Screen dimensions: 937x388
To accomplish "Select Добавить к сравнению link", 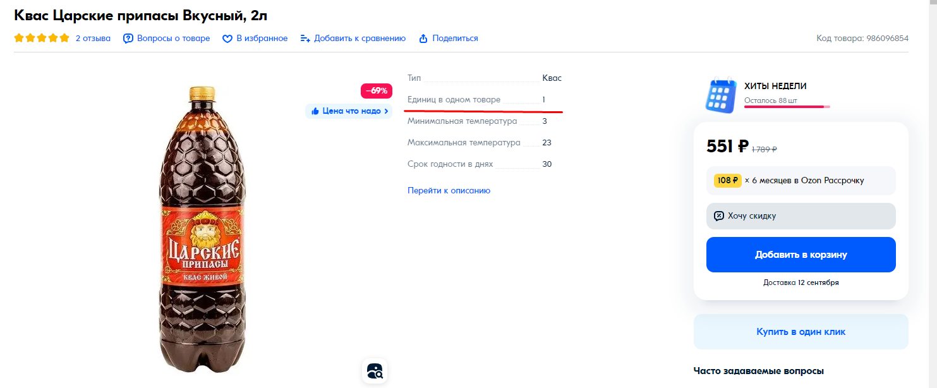I will coord(360,39).
